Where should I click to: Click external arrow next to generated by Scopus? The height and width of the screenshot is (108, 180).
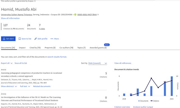click(35, 1)
